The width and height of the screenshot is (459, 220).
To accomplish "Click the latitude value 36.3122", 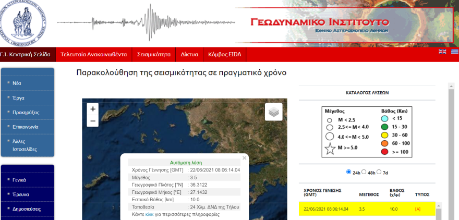I will (198, 185).
